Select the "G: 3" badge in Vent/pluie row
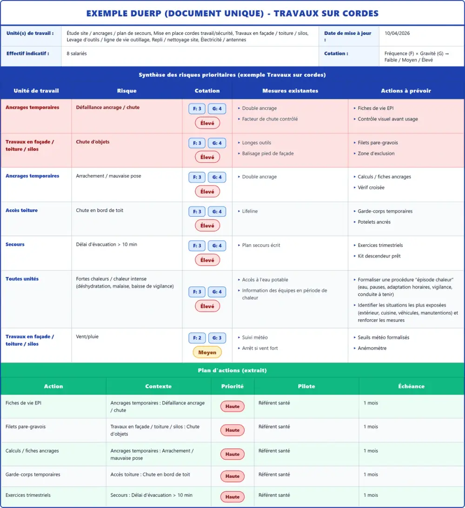Screen dimensions: 465x508 pyautogui.click(x=217, y=338)
